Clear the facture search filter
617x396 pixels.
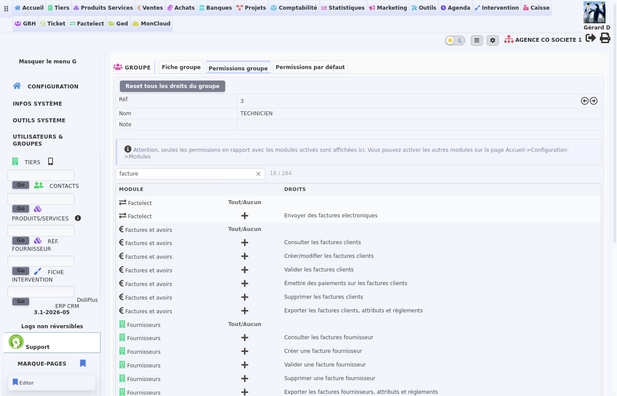(258, 174)
